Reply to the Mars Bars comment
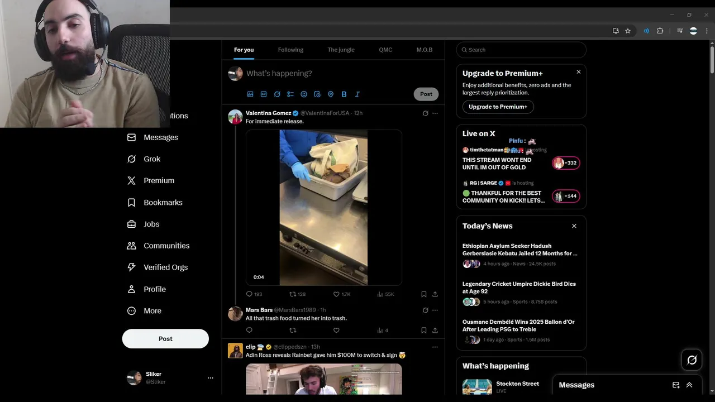The image size is (715, 402). point(249,331)
